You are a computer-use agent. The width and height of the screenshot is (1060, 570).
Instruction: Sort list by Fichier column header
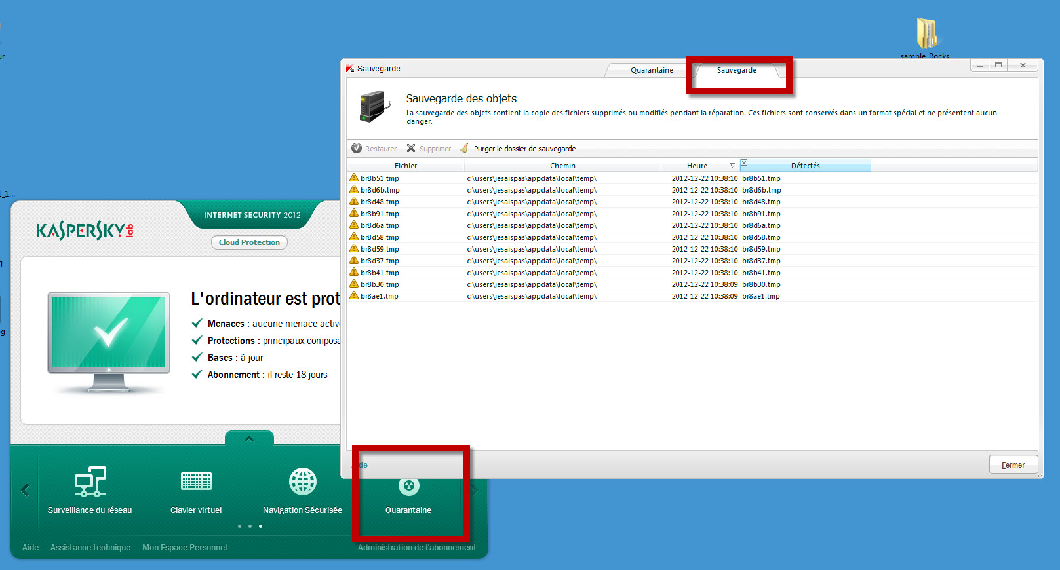(406, 166)
